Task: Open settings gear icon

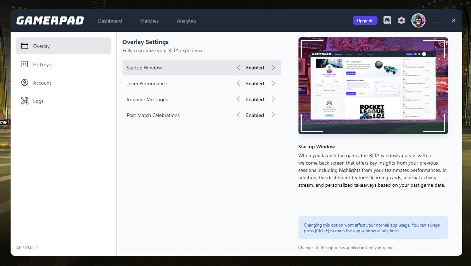Action: pyautogui.click(x=401, y=20)
